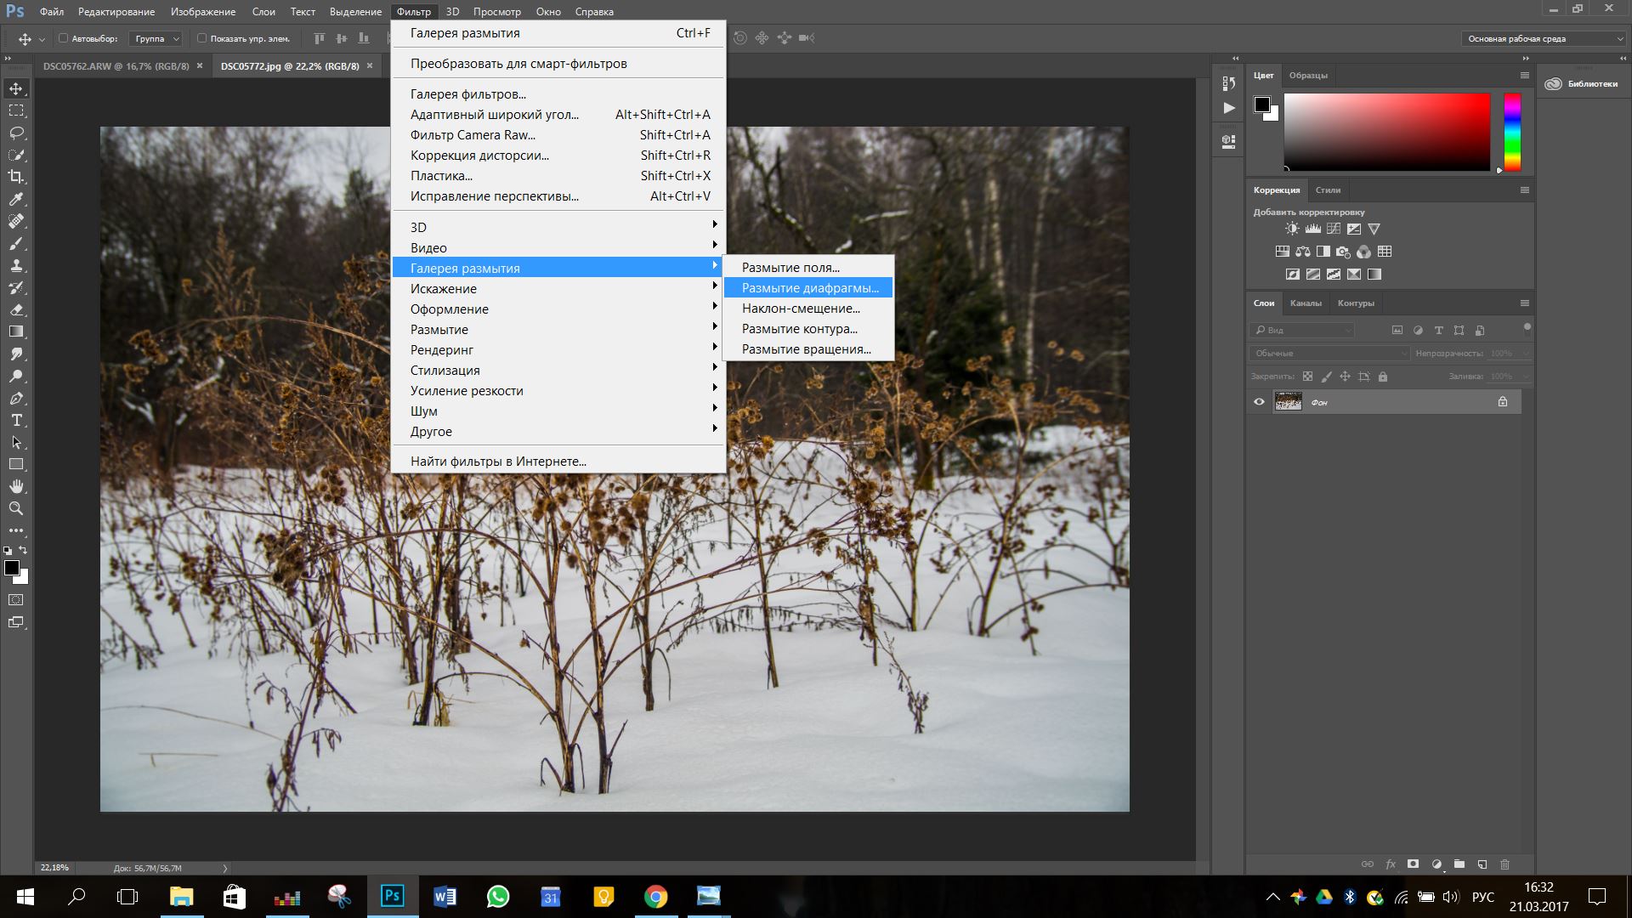Screen dimensions: 1632x918
Task: Toggle the layer filter switch
Action: [x=1527, y=327]
